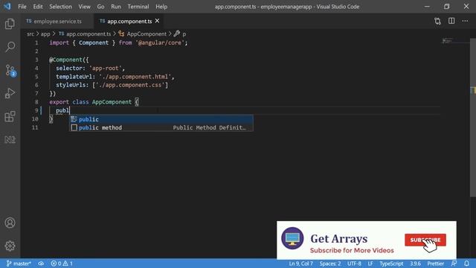Click the vertical editor scrollbar
This screenshot has height=268, width=476.
click(x=473, y=118)
